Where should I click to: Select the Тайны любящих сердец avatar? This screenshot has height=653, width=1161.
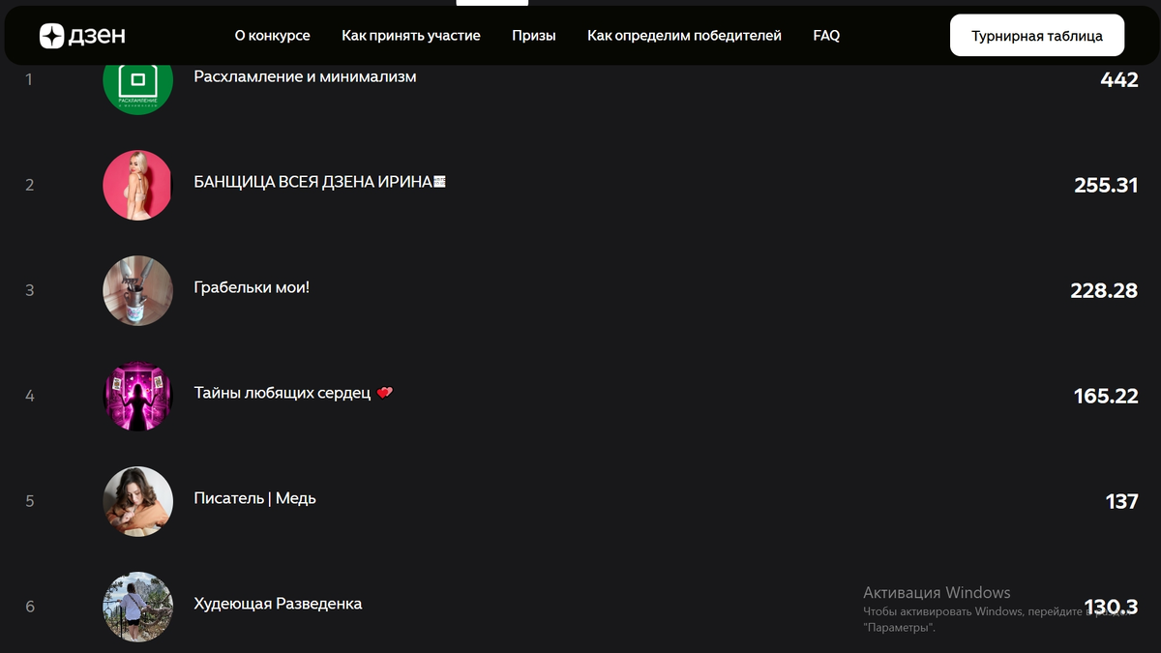137,396
